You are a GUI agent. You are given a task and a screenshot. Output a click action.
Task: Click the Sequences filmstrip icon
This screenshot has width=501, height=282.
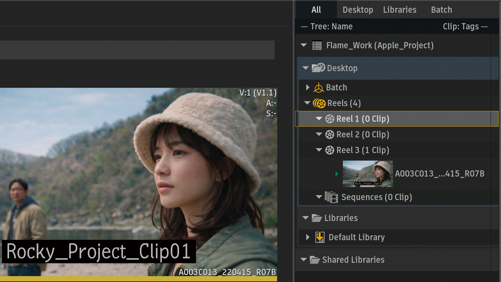tap(331, 197)
